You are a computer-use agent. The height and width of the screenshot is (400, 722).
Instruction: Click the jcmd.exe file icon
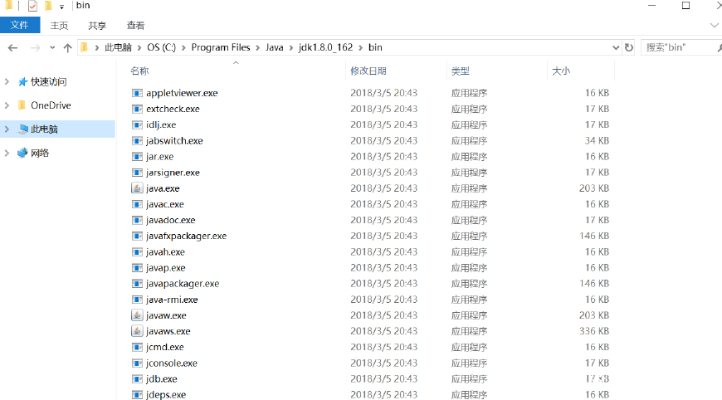pyautogui.click(x=137, y=347)
